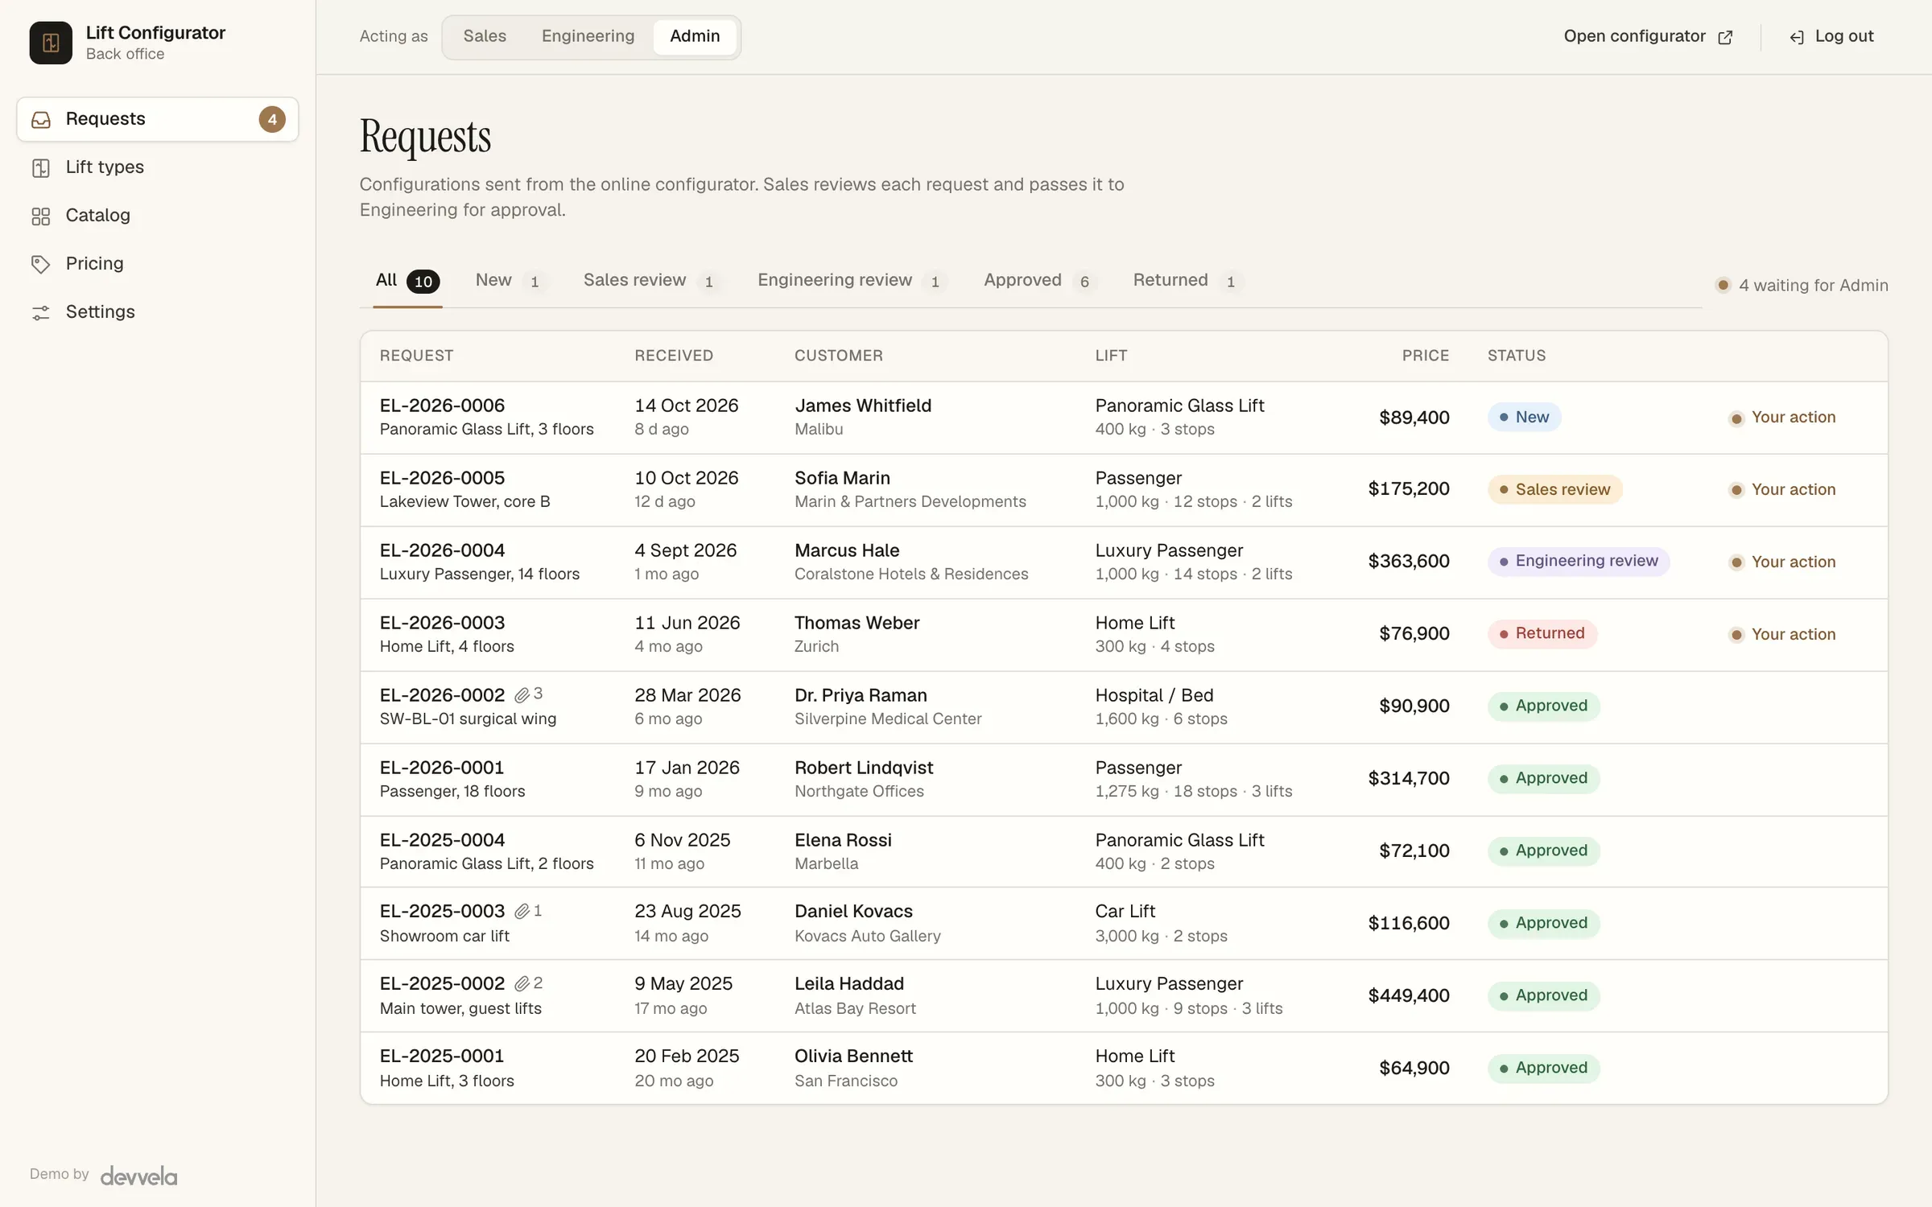
Task: Click the devvela logo link
Action: pos(138,1176)
